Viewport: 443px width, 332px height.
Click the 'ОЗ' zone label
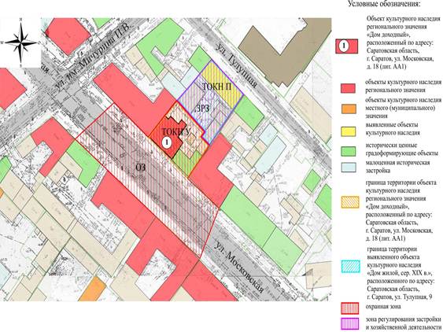[x=140, y=168]
